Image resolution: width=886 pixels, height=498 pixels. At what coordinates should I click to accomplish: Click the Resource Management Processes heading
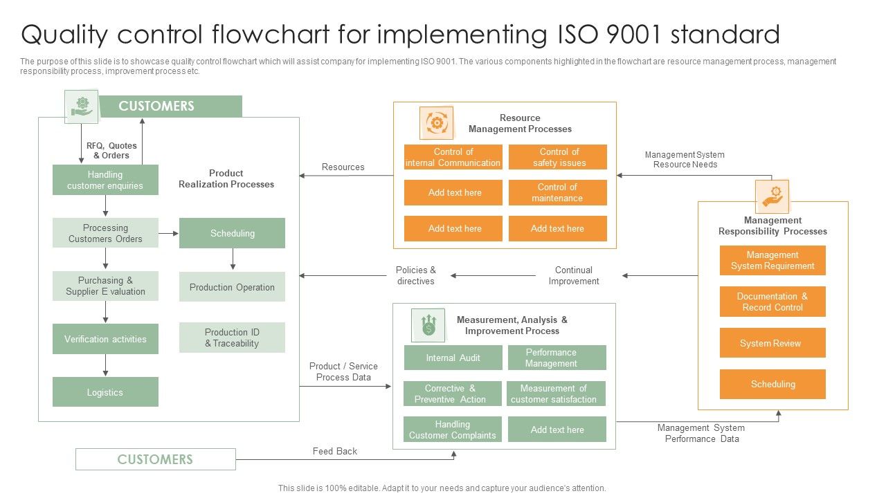pyautogui.click(x=520, y=123)
